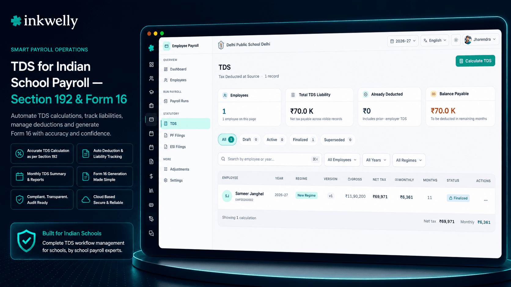Viewport: 511px width, 287px height.
Task: Click the Showing 1 calculation footer text
Action: tap(239, 218)
